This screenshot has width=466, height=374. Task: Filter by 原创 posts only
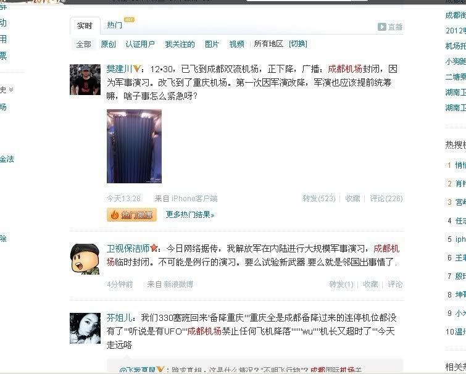[x=108, y=44]
